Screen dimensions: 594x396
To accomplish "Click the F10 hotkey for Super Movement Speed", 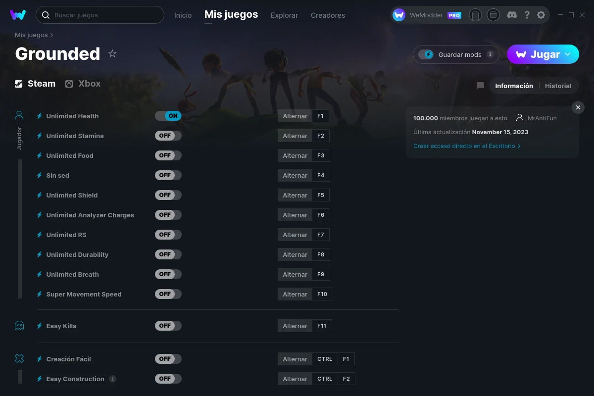I will point(322,294).
